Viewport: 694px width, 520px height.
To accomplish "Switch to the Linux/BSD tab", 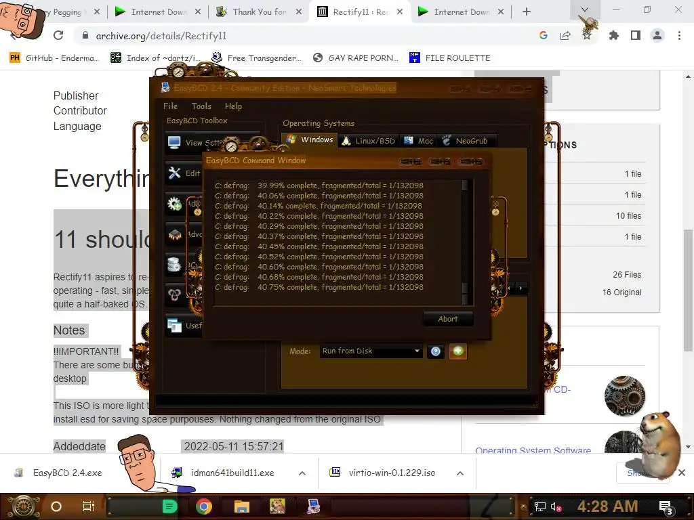I will (368, 141).
